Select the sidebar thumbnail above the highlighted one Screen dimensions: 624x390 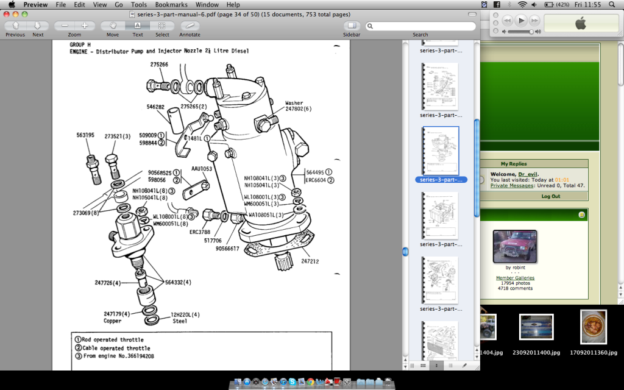point(441,87)
